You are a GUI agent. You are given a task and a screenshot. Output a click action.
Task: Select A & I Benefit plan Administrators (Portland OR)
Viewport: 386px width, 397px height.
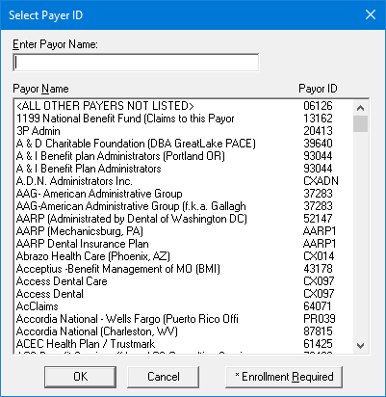[184, 156]
